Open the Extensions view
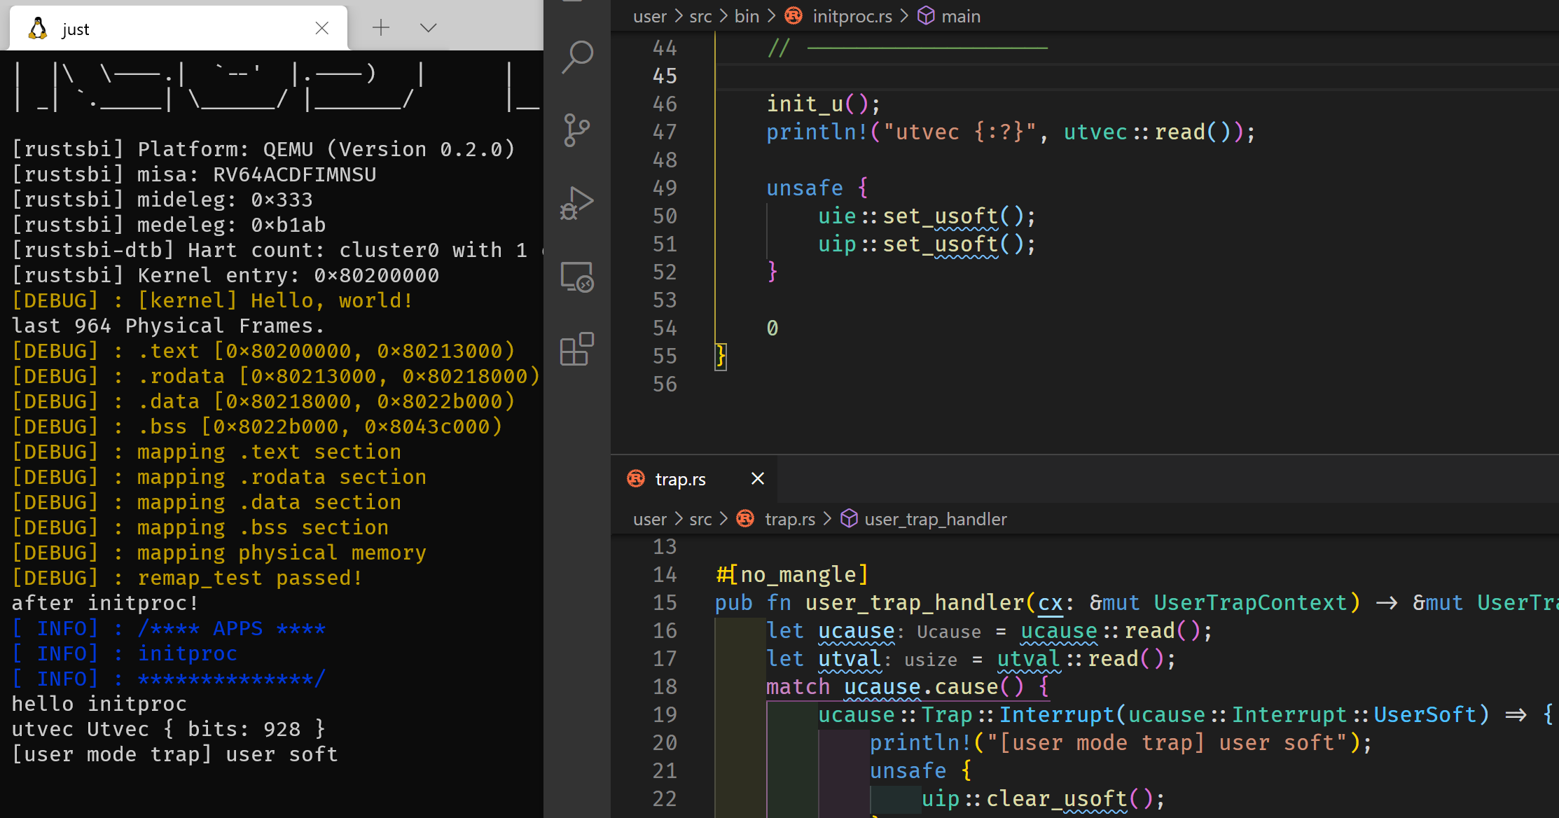 click(577, 349)
